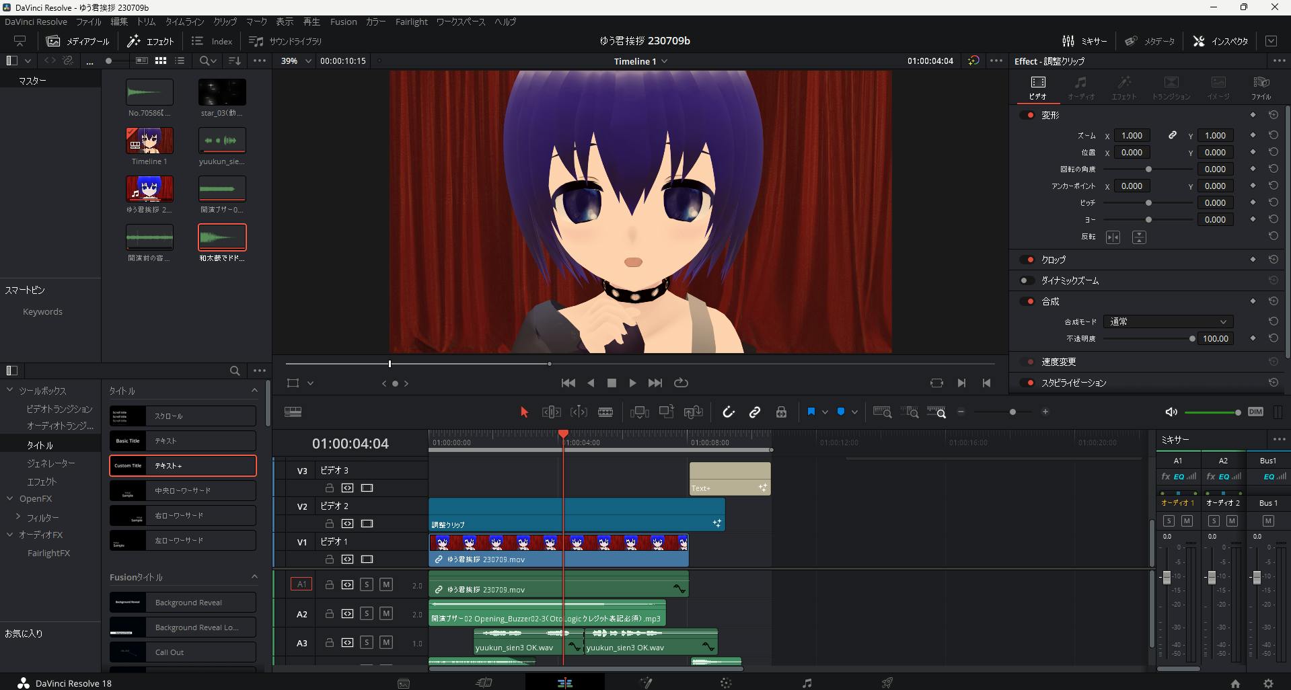Click the linked selection chain icon

click(755, 412)
